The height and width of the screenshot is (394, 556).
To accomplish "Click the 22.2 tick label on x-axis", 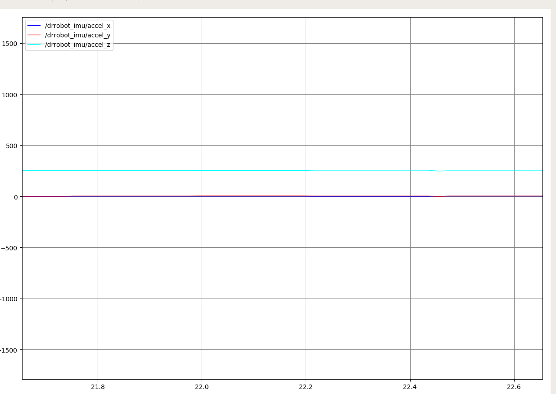I will (306, 387).
